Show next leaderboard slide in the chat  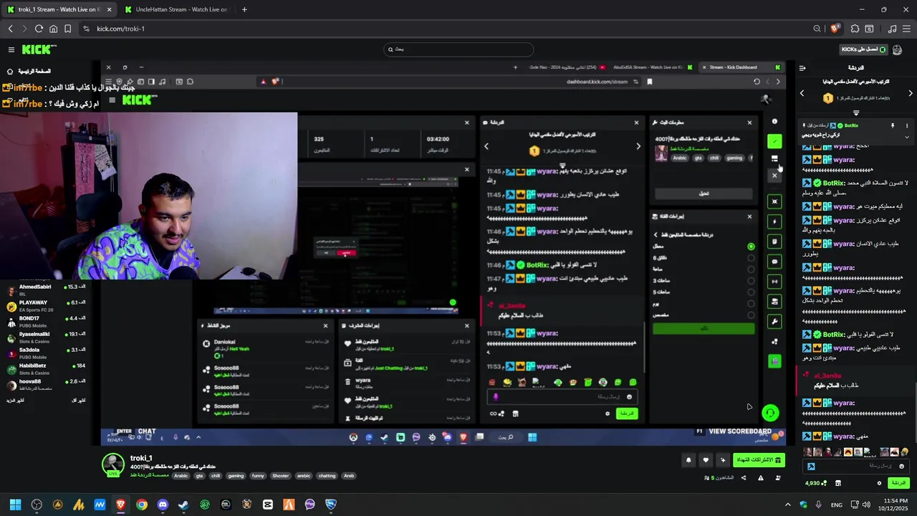click(x=911, y=93)
